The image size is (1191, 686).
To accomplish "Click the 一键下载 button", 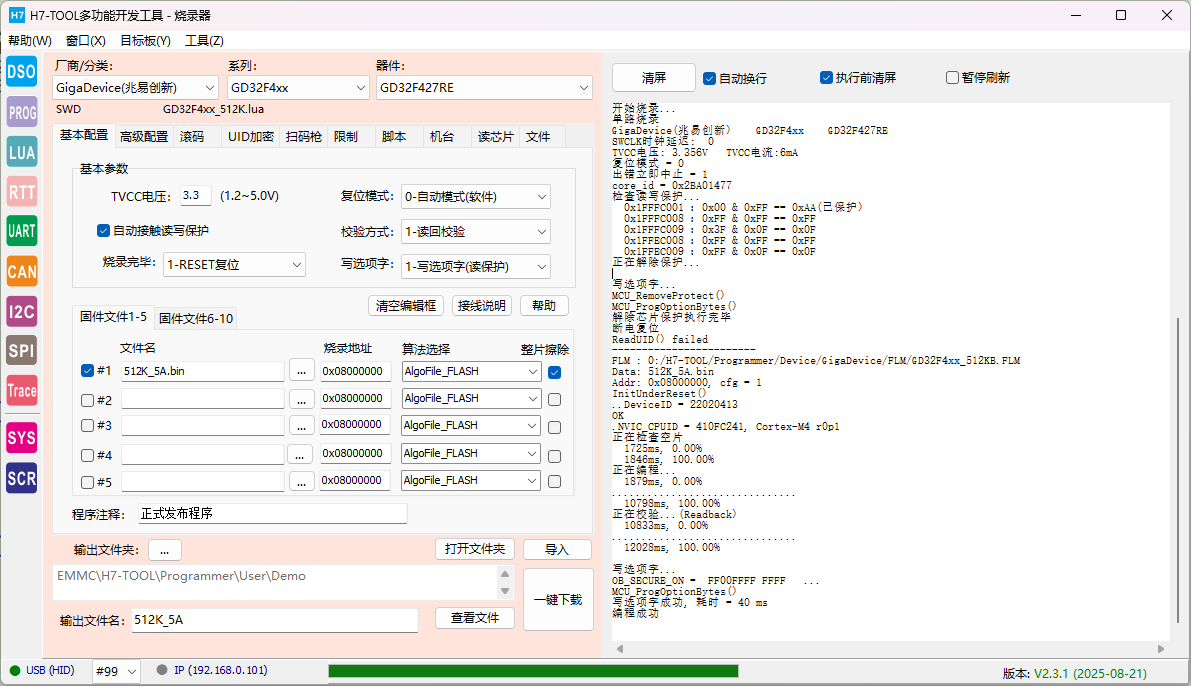I will coord(558,599).
